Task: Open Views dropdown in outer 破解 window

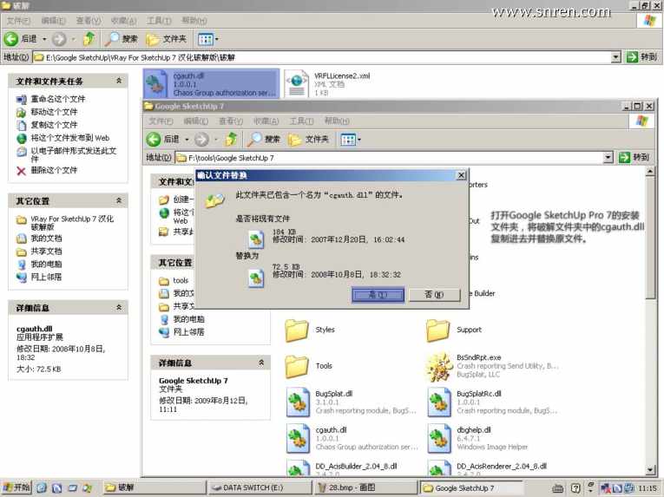Action: click(208, 39)
